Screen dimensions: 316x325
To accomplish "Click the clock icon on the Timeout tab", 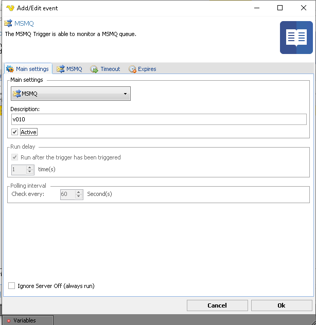I will pos(94,69).
